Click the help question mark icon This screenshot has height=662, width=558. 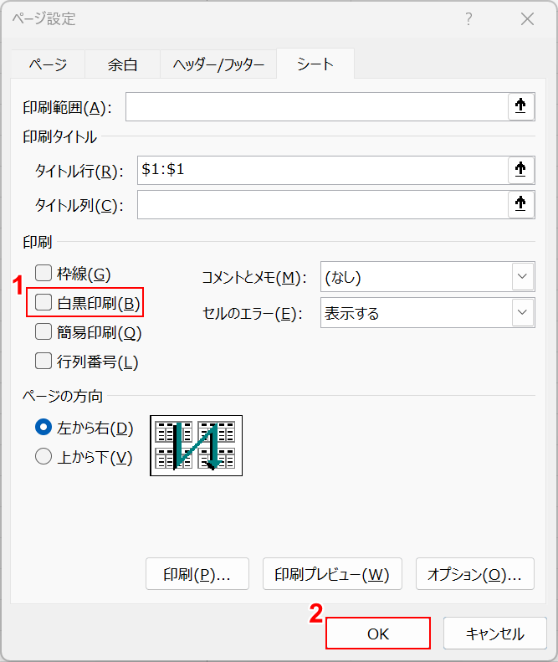[469, 19]
